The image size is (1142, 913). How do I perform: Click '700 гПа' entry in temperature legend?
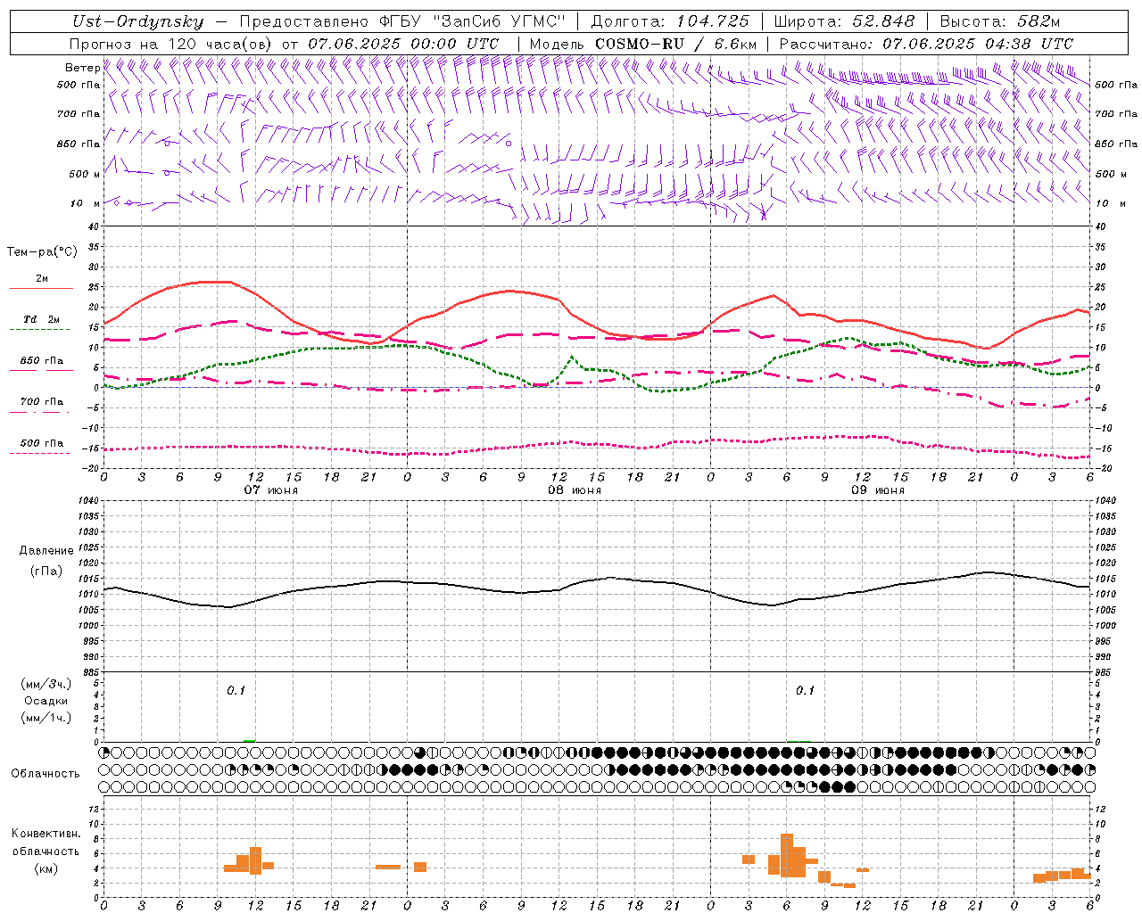tap(42, 401)
